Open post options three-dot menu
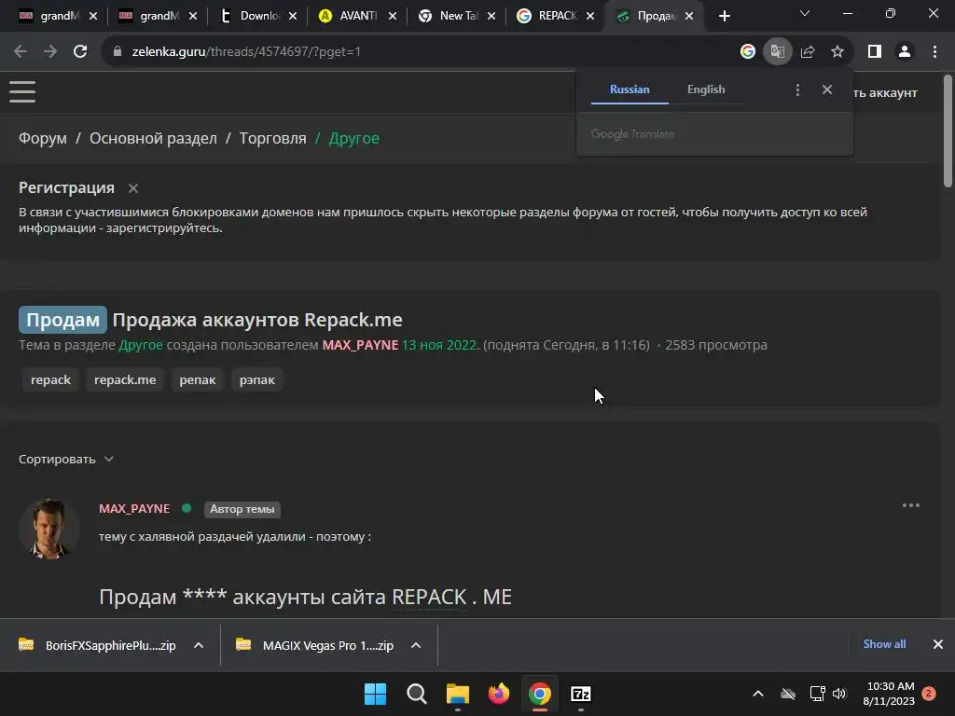This screenshot has height=716, width=955. pos(910,505)
